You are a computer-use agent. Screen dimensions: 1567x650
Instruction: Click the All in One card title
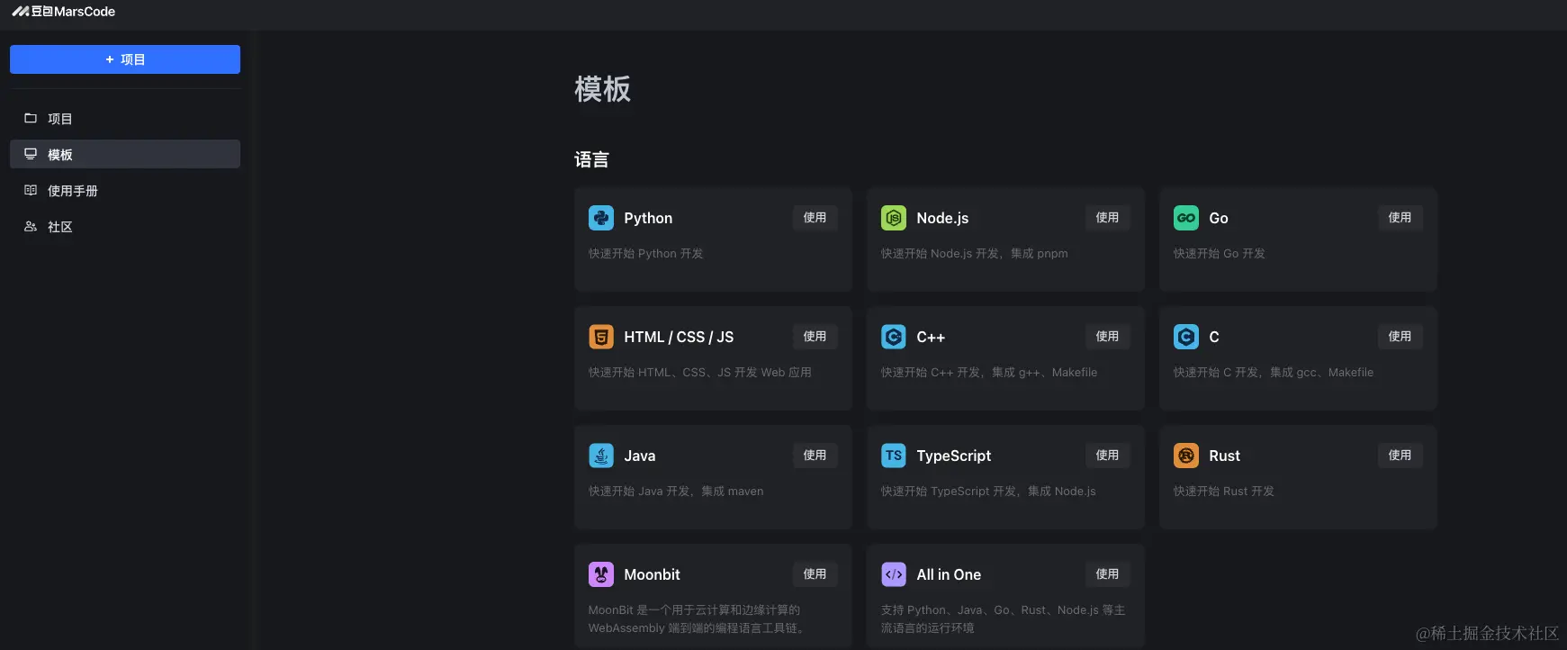[949, 574]
